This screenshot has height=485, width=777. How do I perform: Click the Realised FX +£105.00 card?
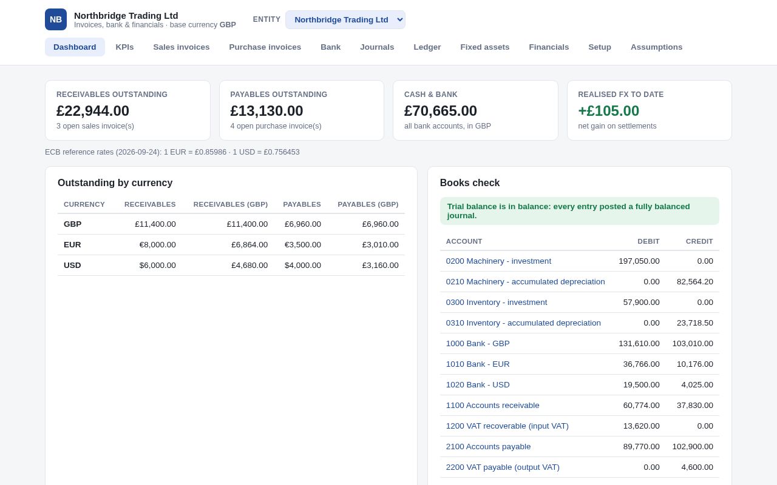tap(650, 110)
